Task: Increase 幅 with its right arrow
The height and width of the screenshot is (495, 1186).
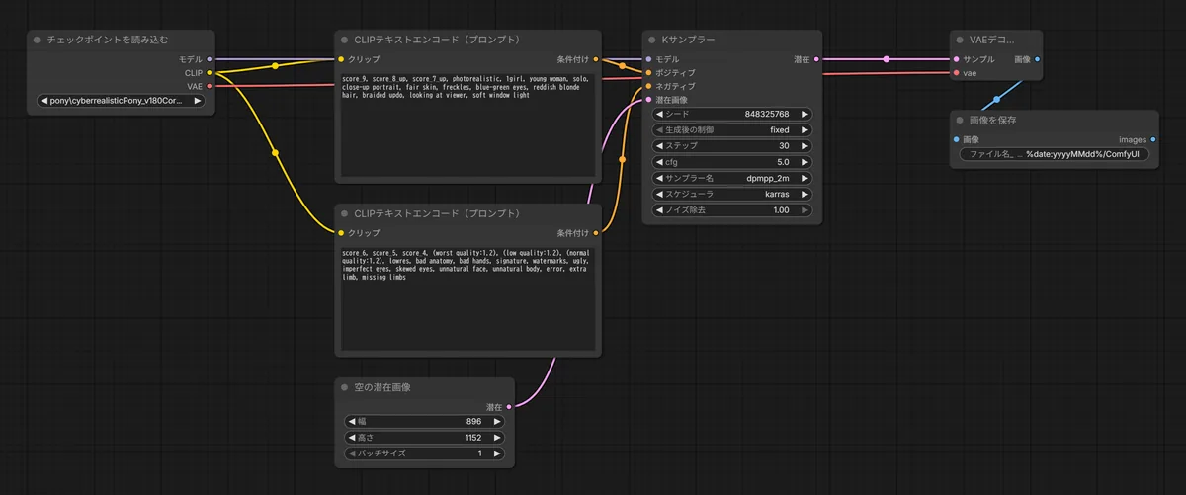Action: tap(497, 421)
